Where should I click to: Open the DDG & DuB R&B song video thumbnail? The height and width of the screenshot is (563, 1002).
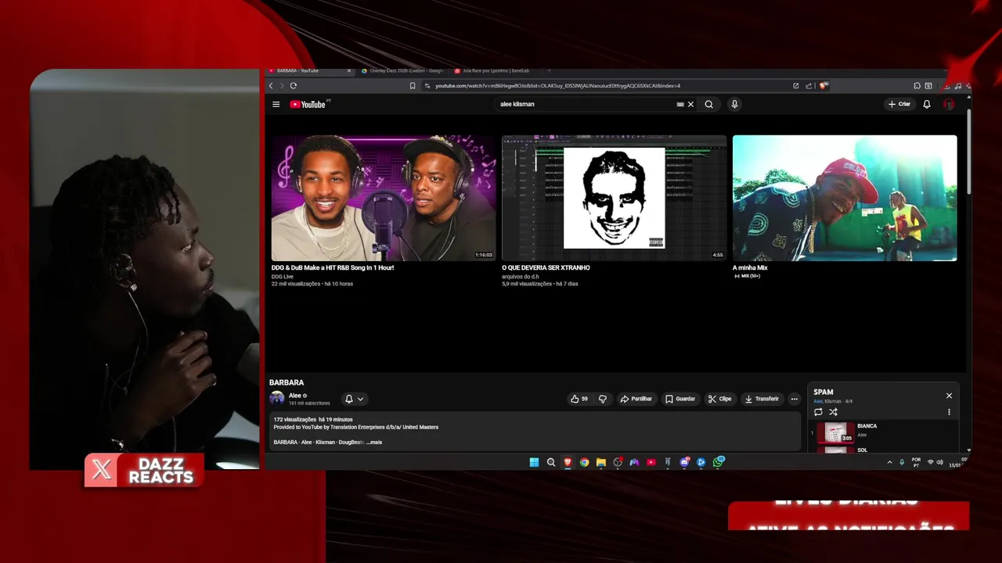click(x=384, y=198)
